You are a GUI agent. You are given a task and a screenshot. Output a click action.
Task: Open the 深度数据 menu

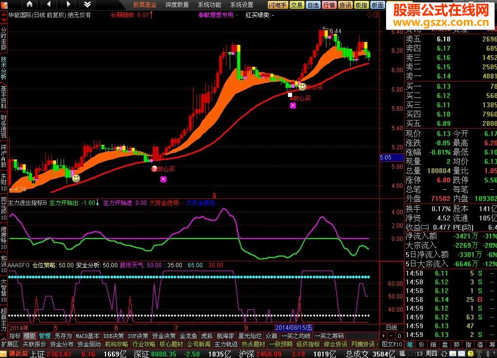(177, 5)
